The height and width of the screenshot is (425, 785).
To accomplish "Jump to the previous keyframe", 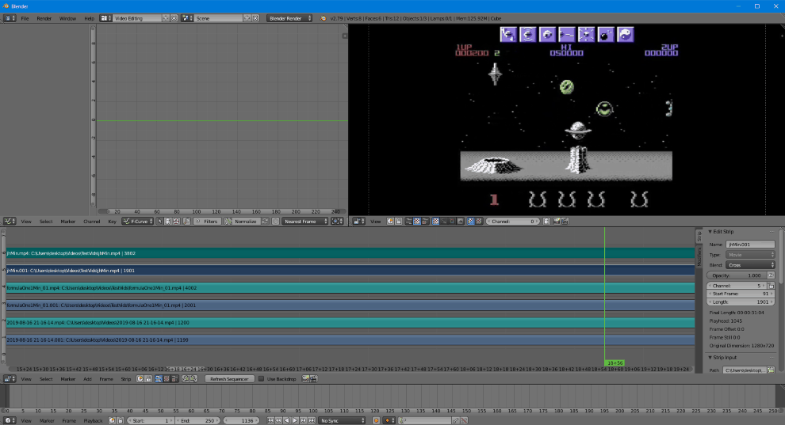I will click(279, 420).
